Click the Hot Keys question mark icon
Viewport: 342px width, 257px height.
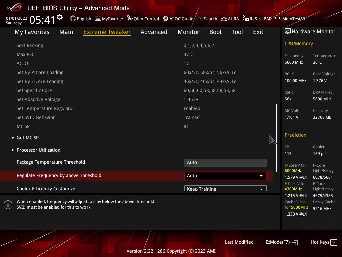334,242
